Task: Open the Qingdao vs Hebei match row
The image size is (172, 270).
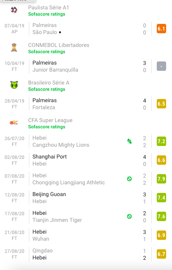Action: click(86, 254)
